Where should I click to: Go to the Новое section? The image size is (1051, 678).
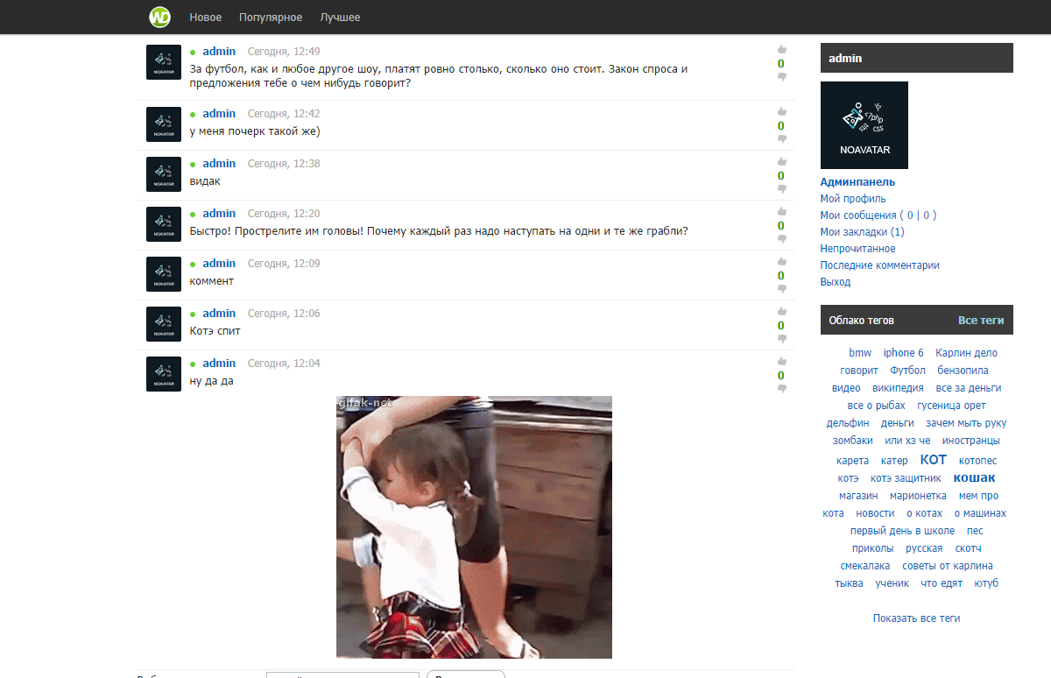206,18
